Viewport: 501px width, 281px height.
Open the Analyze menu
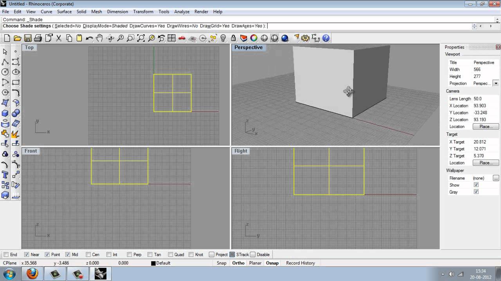click(182, 12)
